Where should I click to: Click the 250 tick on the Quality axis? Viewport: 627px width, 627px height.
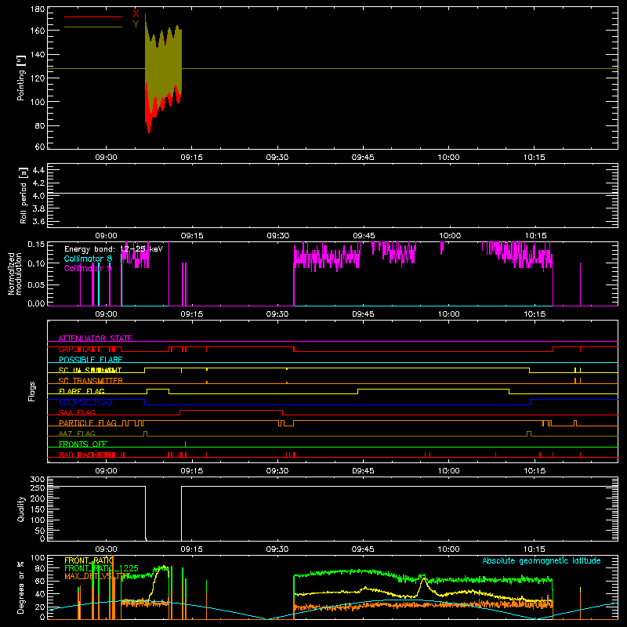pyautogui.click(x=38, y=488)
